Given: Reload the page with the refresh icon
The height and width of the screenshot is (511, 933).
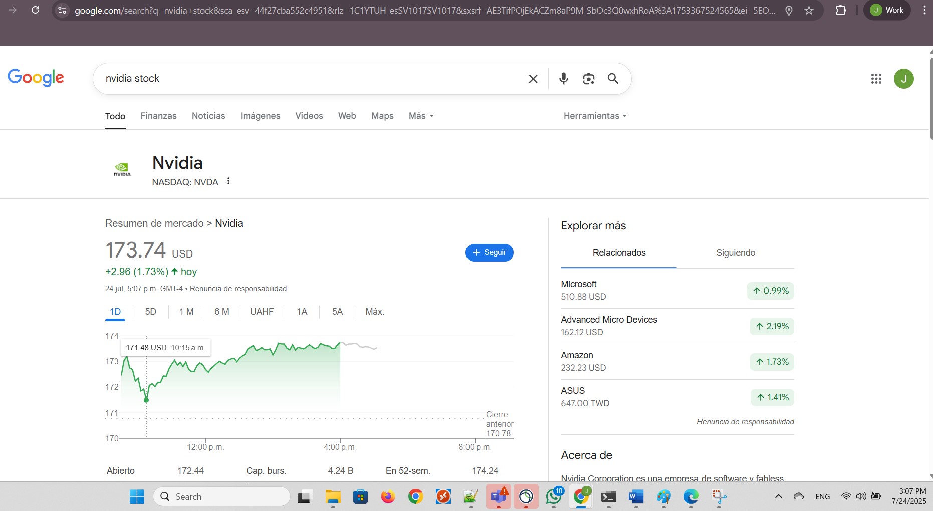Looking at the screenshot, I should (x=35, y=10).
